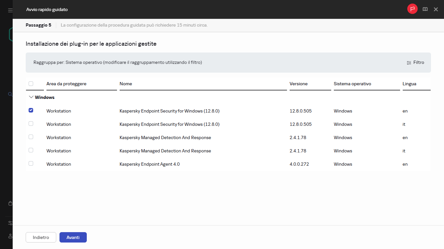The height and width of the screenshot is (249, 444).
Task: Check Kaspersky Managed Detection And Response English
Action: (31, 137)
